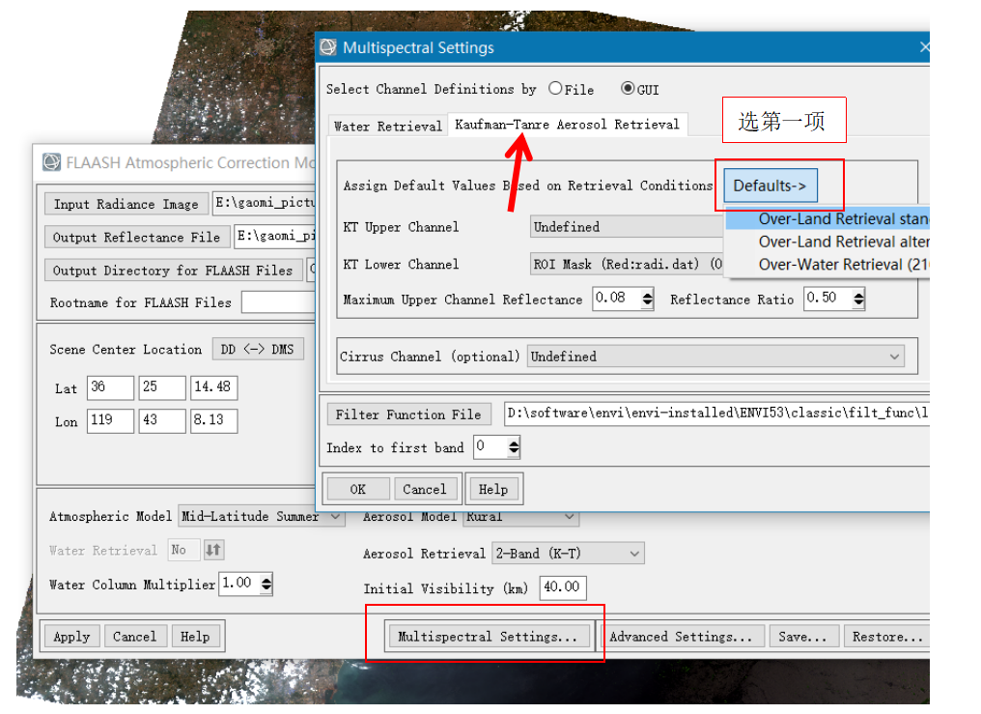Select the File radio button
The height and width of the screenshot is (714, 981).
[x=555, y=89]
